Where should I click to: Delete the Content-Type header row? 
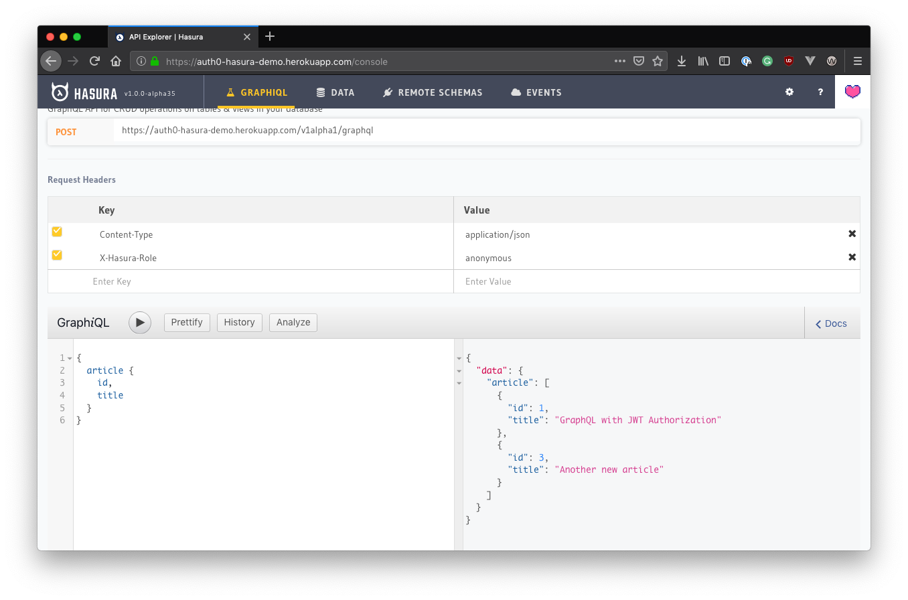pyautogui.click(x=852, y=234)
